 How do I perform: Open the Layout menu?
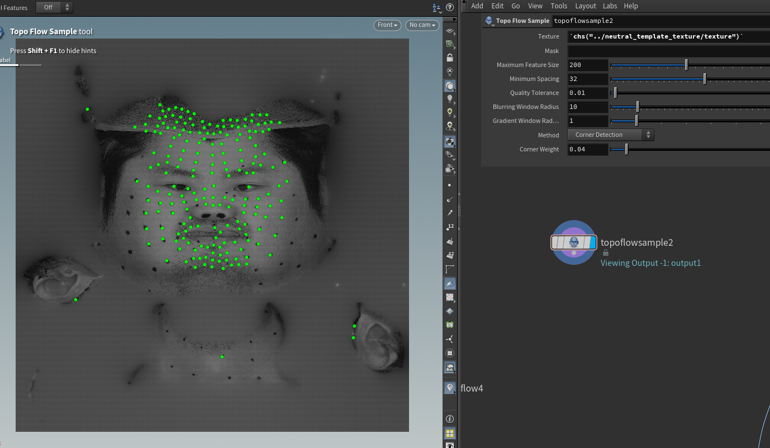click(586, 6)
